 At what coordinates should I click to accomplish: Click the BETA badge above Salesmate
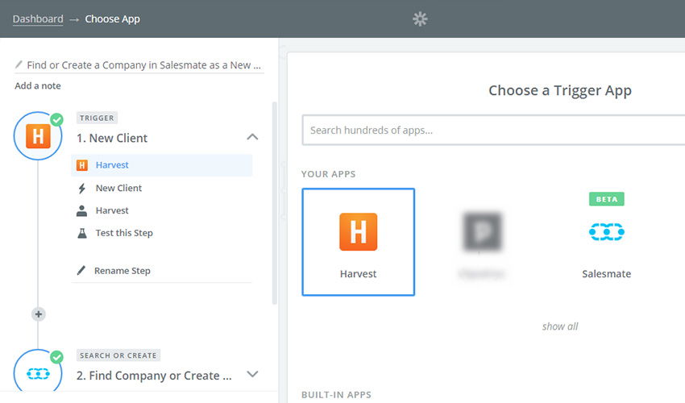click(x=606, y=199)
